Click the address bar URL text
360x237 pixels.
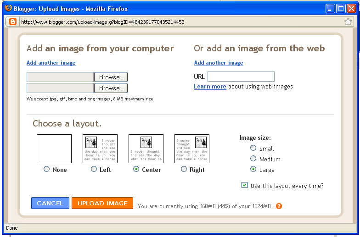[x=103, y=22]
